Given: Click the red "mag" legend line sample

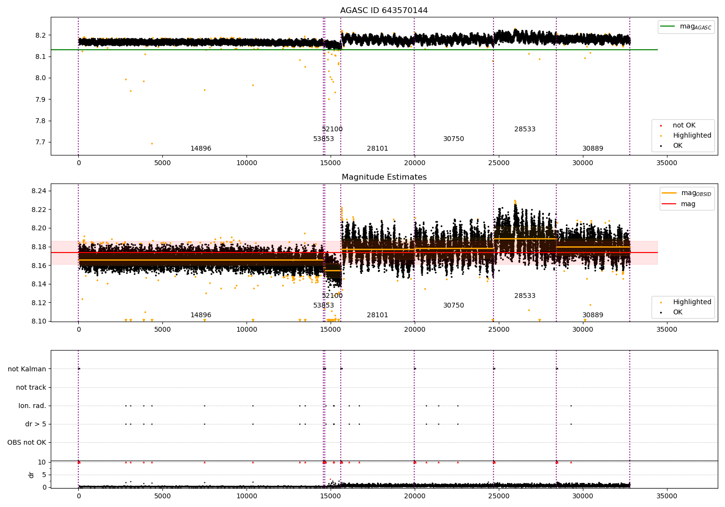Looking at the screenshot, I should pos(669,204).
